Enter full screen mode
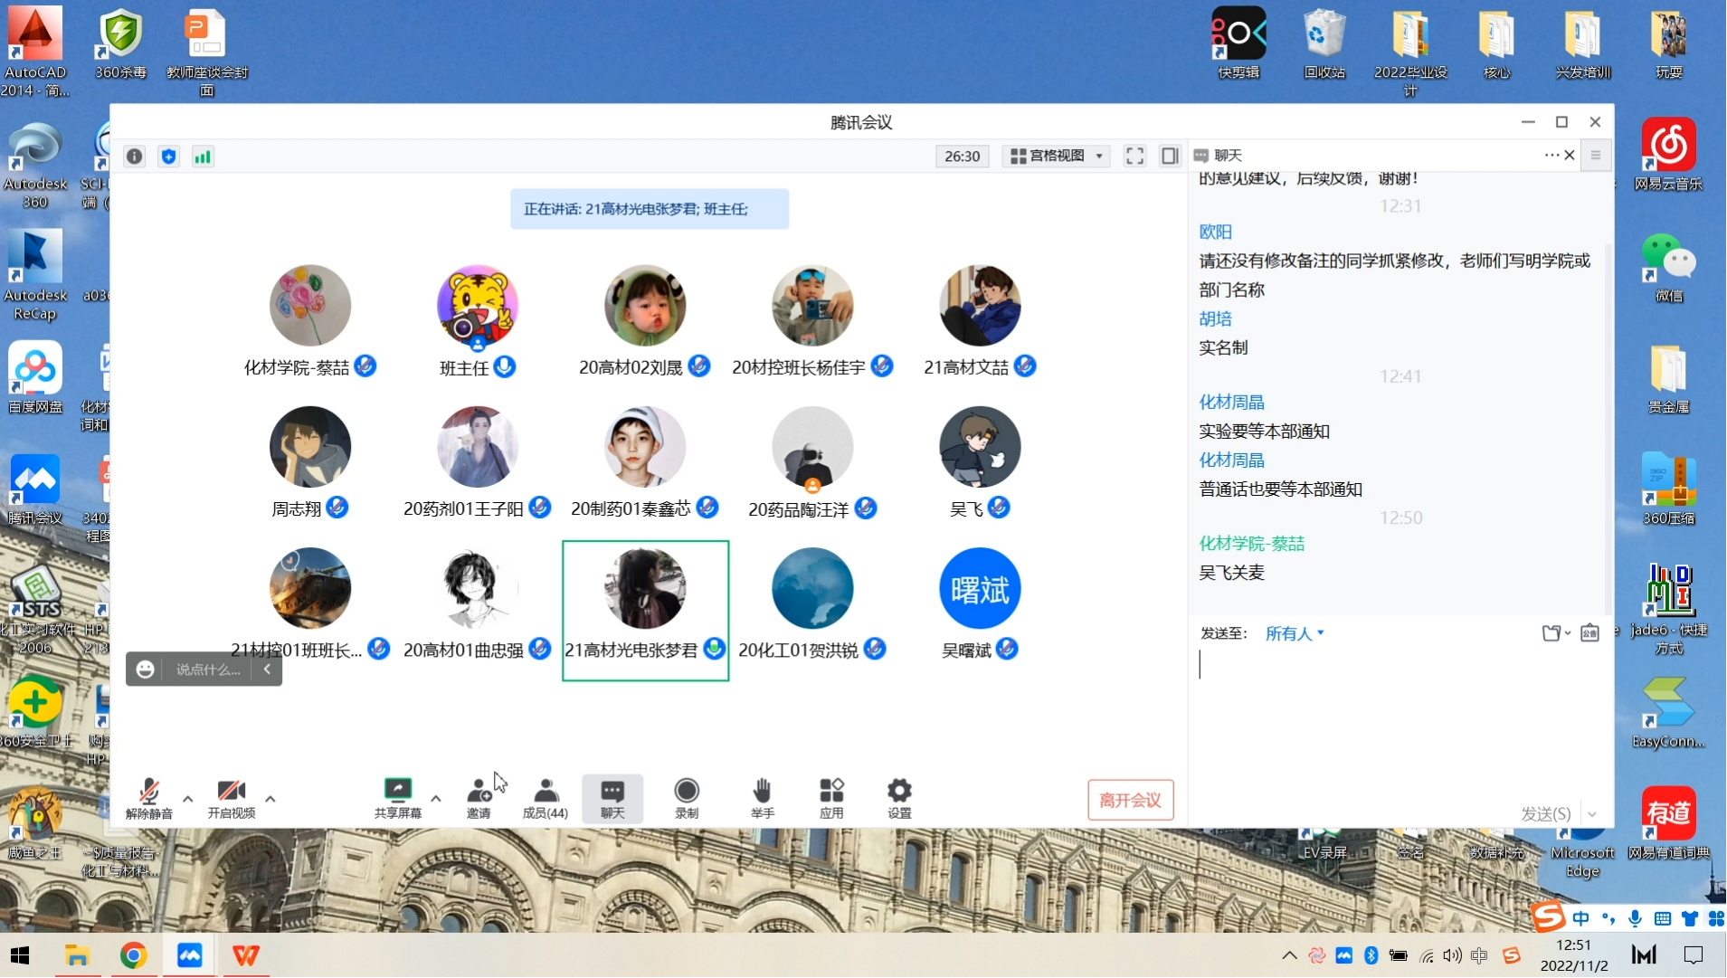 (x=1134, y=157)
